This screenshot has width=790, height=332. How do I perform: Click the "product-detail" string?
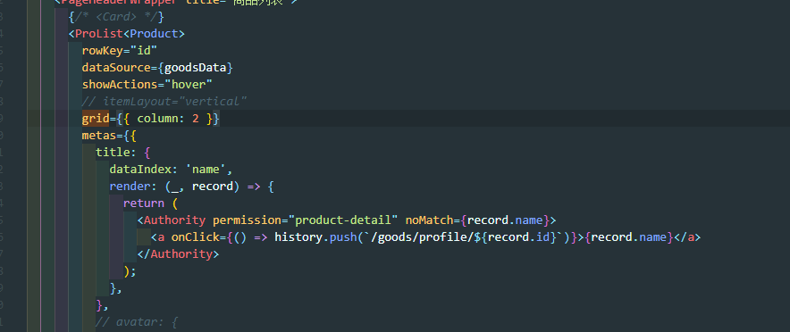tap(343, 220)
